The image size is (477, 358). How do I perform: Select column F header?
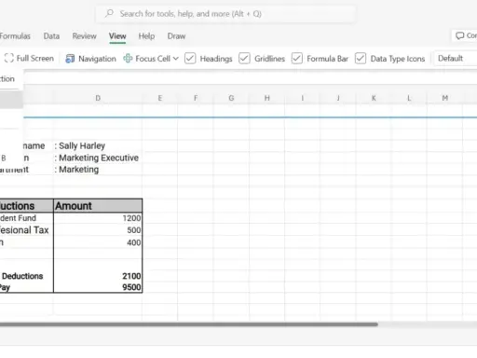tap(196, 98)
